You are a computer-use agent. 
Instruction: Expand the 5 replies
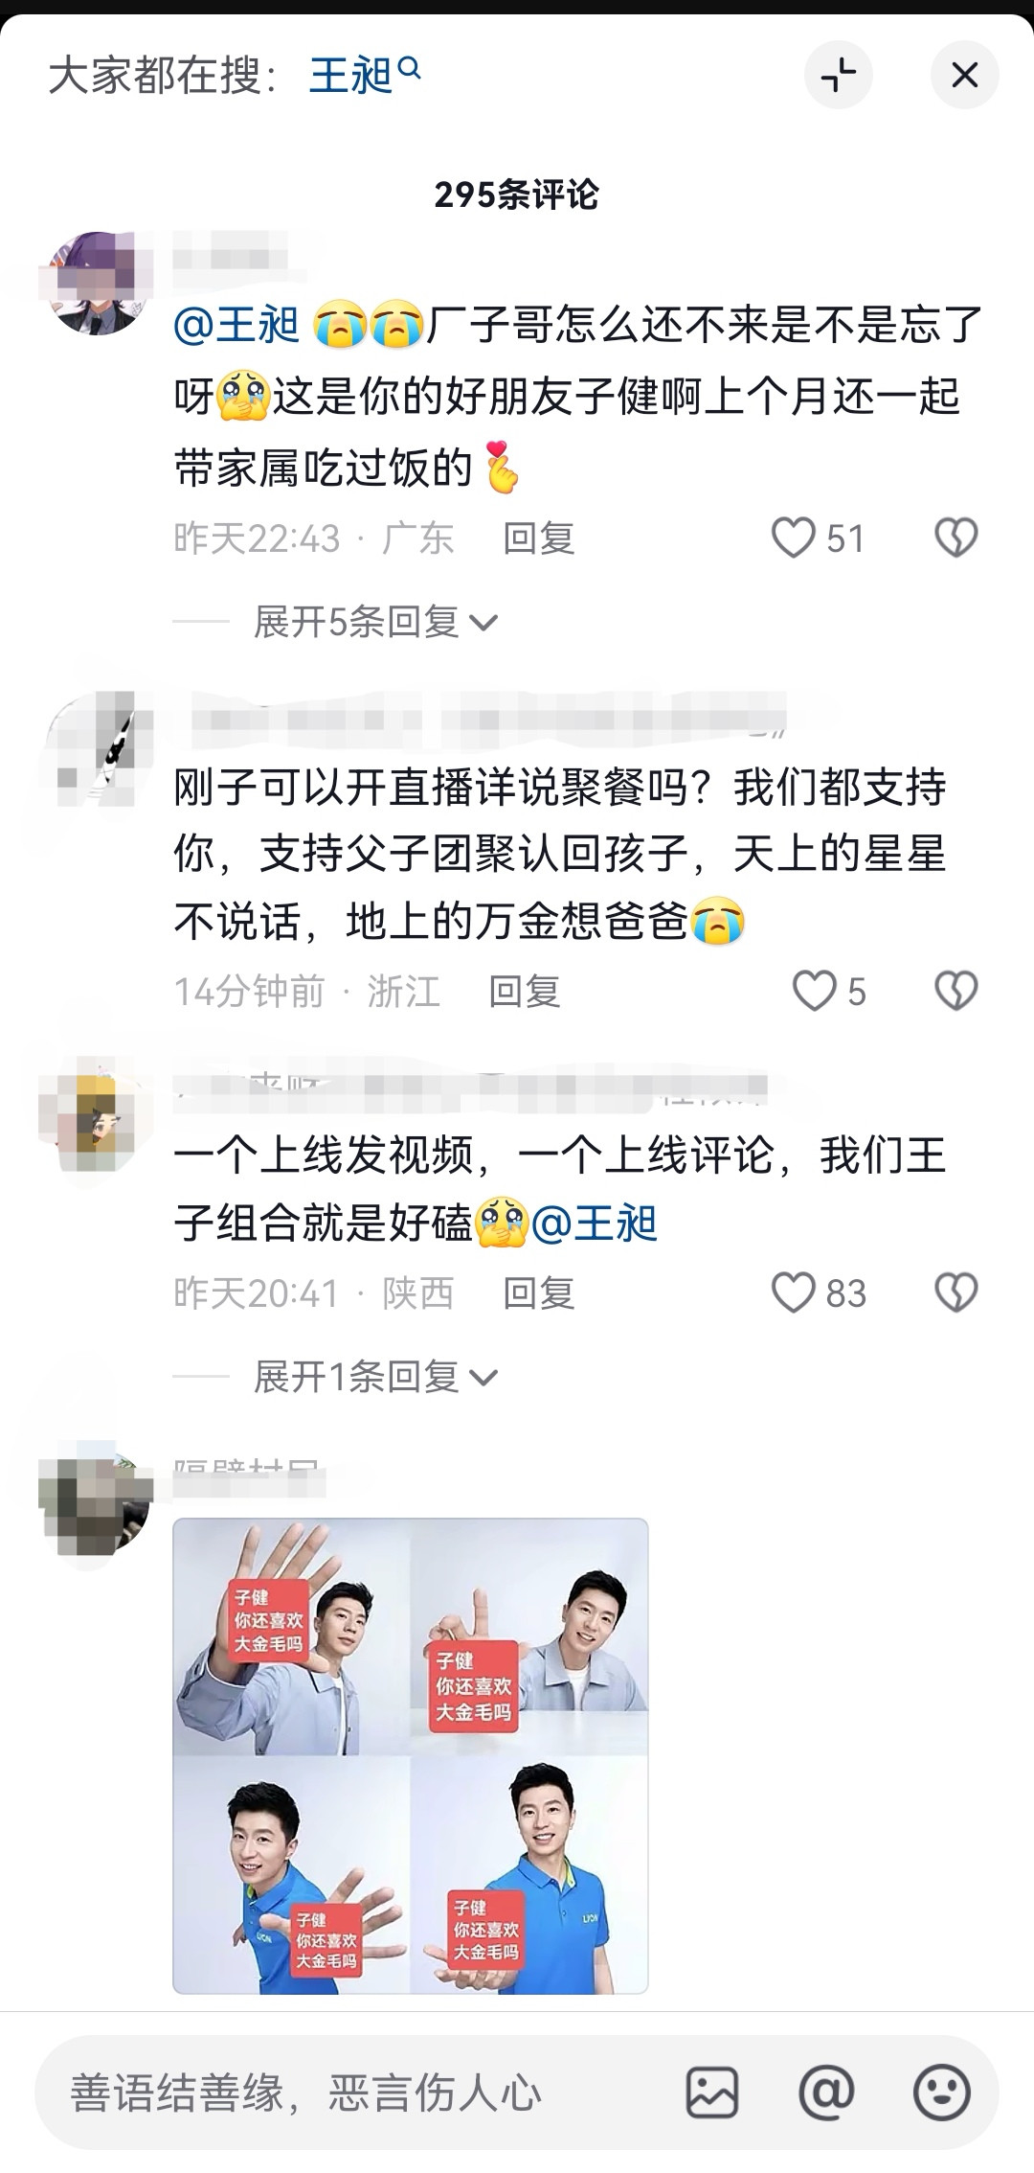click(374, 622)
